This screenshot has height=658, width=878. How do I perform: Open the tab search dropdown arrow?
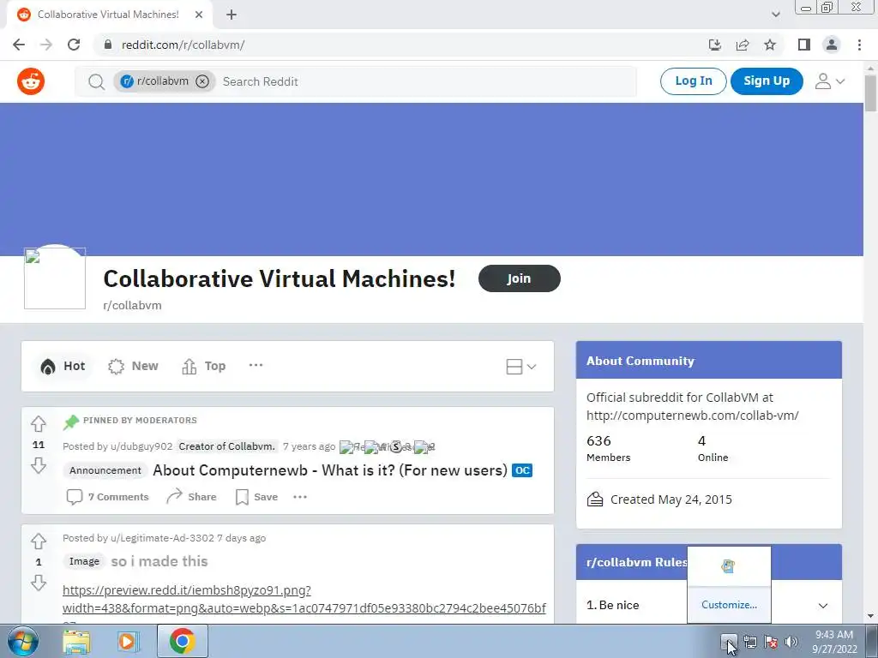click(775, 15)
